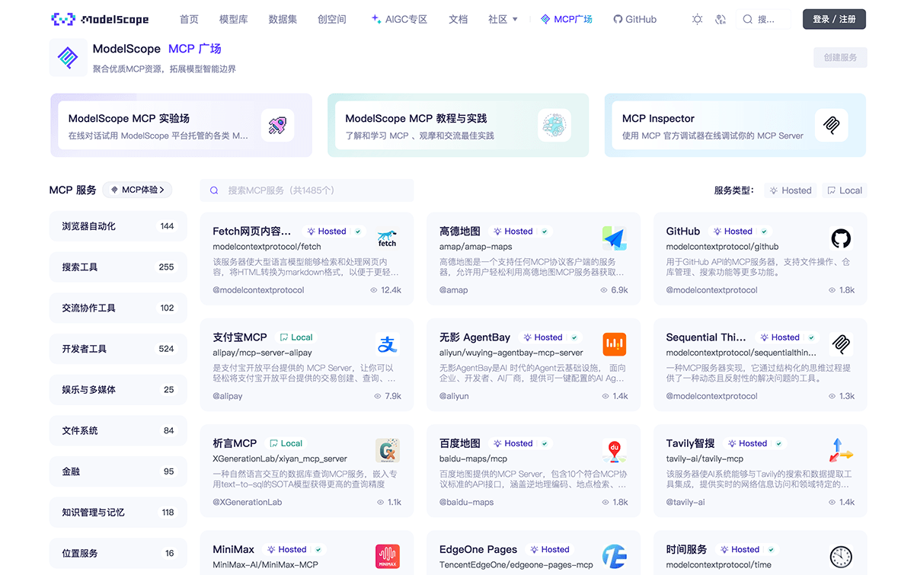The width and height of the screenshot is (914, 575).
Task: Click the 登录/注册 button
Action: pos(834,19)
